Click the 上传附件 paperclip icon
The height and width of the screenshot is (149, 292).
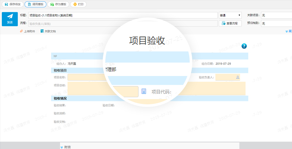point(21,31)
